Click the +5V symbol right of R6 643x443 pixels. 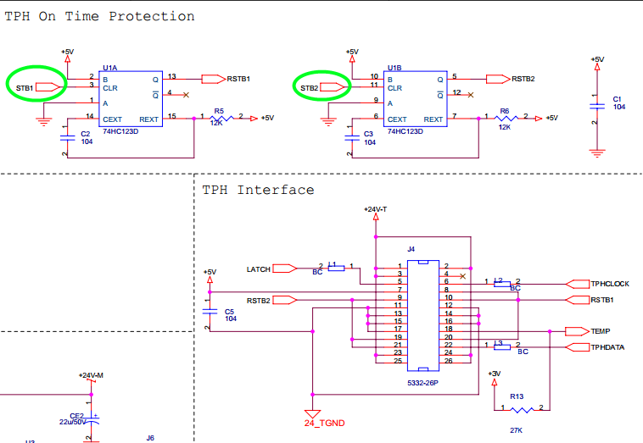click(x=539, y=119)
